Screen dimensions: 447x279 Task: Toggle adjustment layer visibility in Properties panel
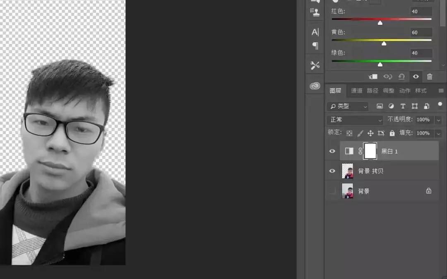(416, 77)
